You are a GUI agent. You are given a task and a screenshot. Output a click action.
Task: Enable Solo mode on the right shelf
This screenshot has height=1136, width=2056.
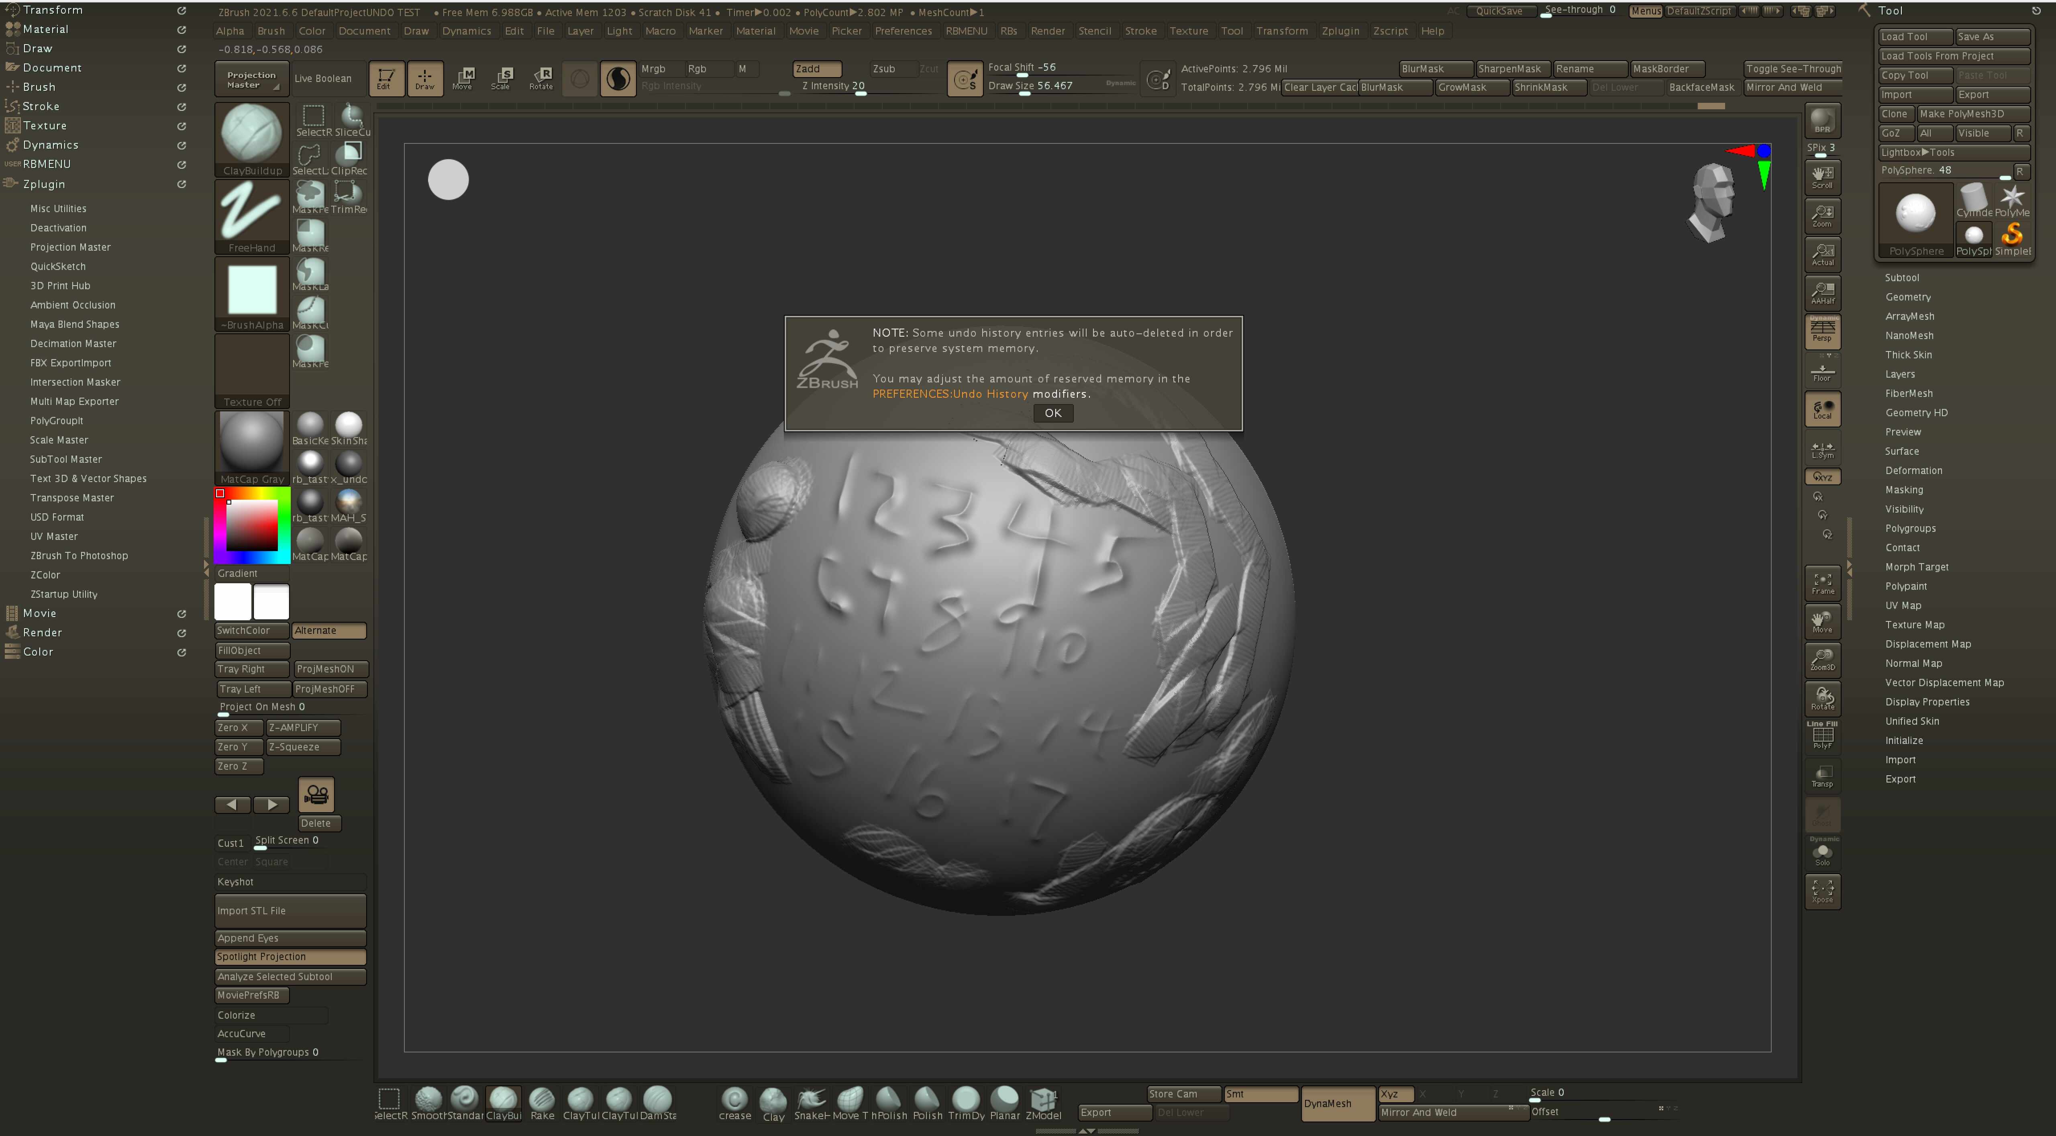tap(1822, 852)
